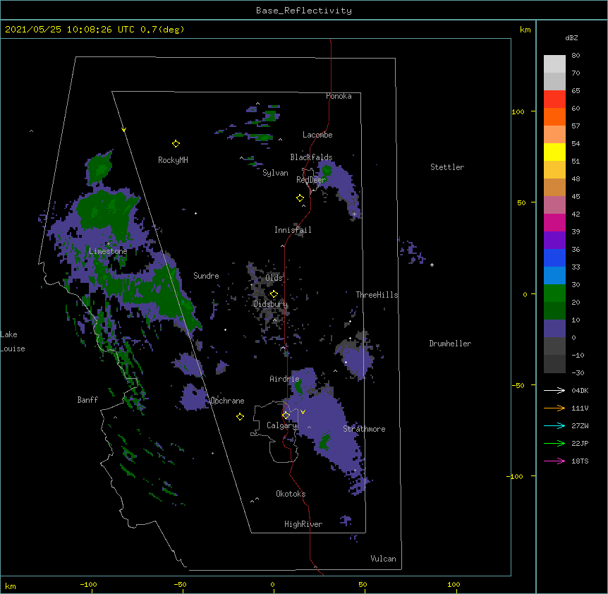This screenshot has height=594, width=608.
Task: Click the white plus marker east of ThreeHills
Action: (x=432, y=265)
